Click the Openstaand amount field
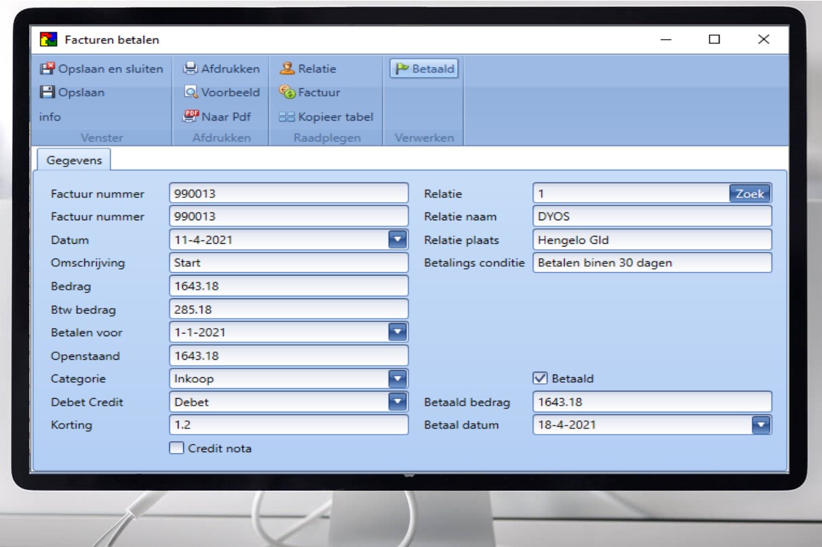This screenshot has width=822, height=547. coord(289,356)
